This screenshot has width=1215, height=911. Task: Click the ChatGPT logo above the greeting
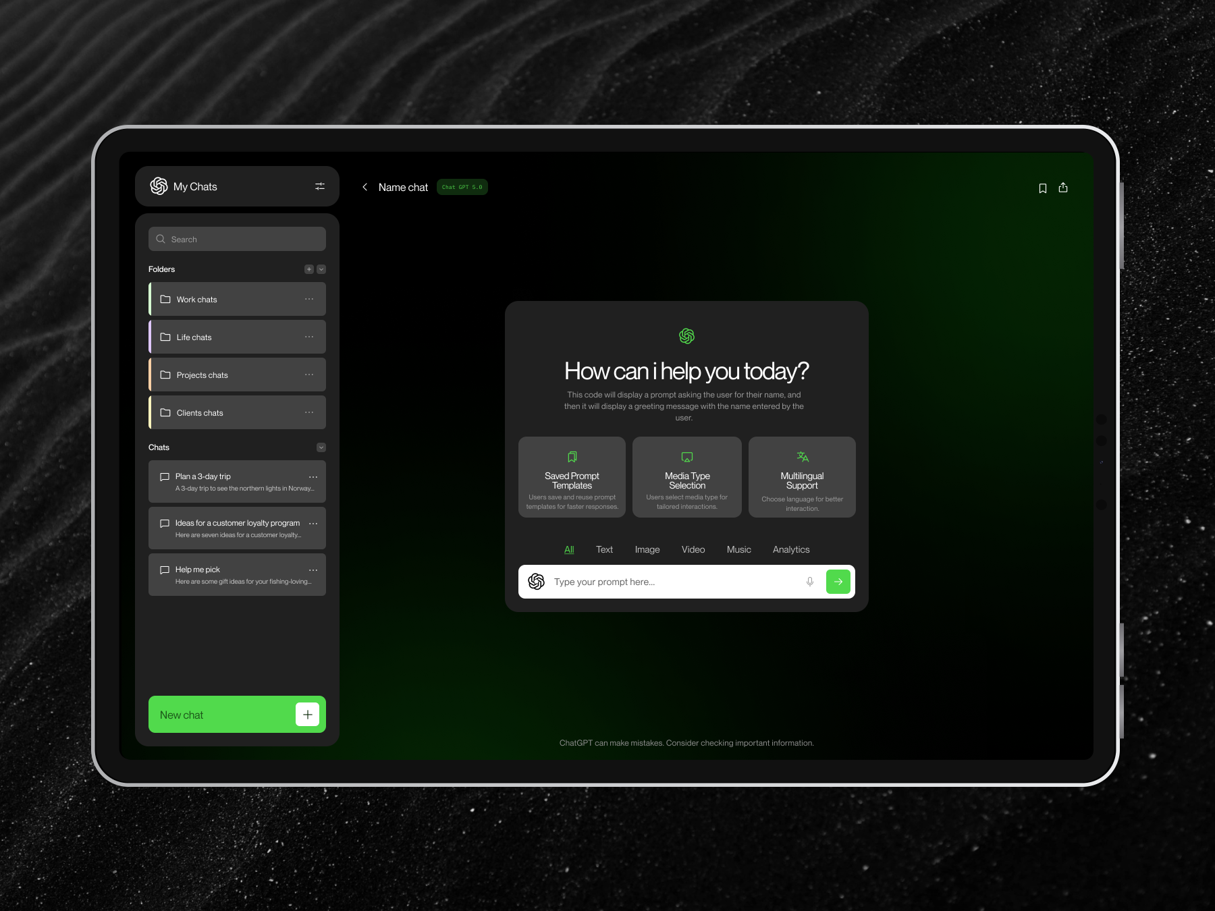(686, 335)
